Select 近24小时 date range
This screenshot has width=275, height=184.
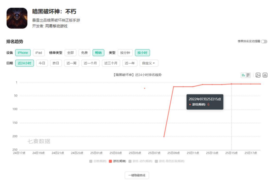(x=24, y=63)
